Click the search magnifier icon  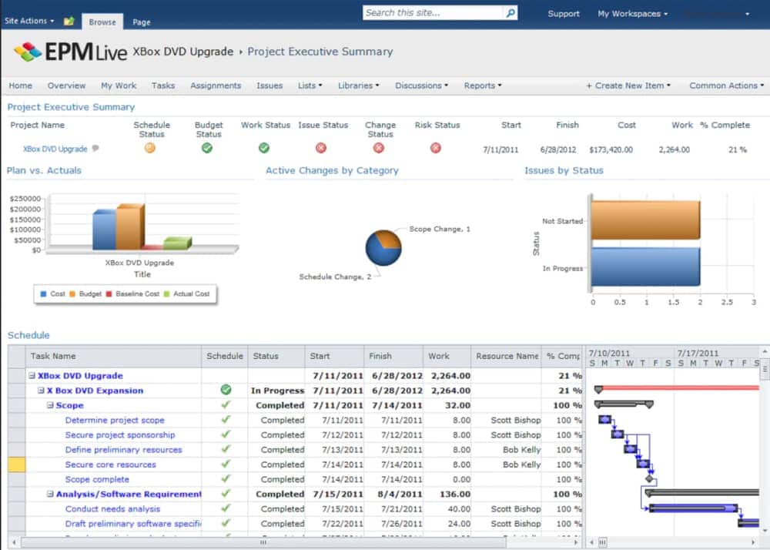[x=511, y=13]
